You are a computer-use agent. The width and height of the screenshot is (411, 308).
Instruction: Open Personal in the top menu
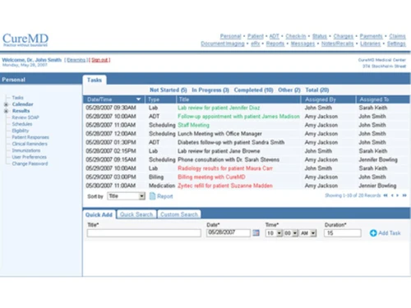click(230, 36)
